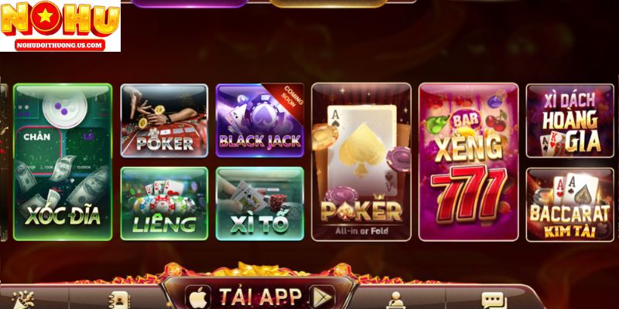This screenshot has height=309, width=619.
Task: Click the NOHU logo
Action: (60, 19)
